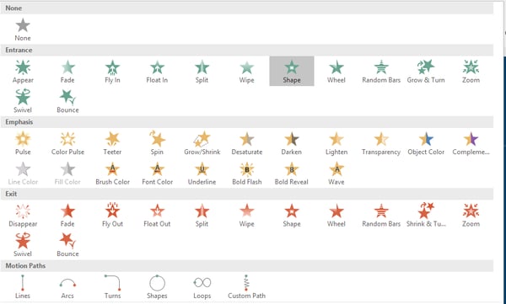
Task: Select the Grow & Turn entrance animation
Action: pyautogui.click(x=426, y=72)
